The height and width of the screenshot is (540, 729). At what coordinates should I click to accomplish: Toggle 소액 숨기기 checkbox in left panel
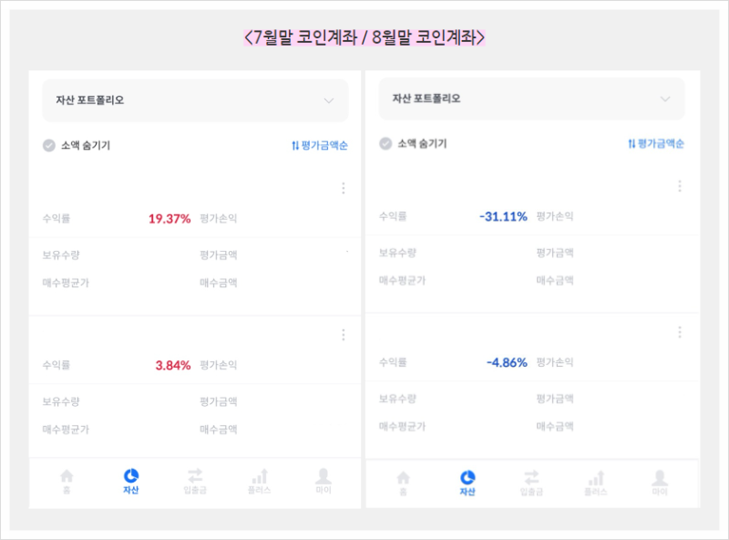pos(49,145)
